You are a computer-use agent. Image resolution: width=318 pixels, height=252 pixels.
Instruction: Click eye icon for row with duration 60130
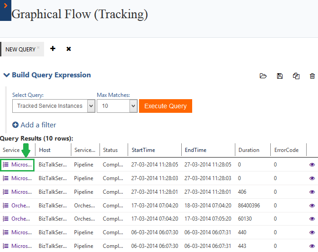[312, 219]
